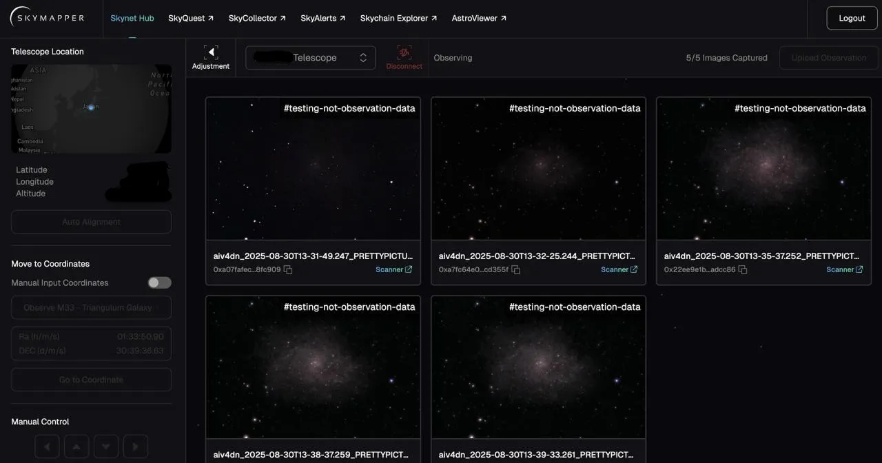Image resolution: width=882 pixels, height=463 pixels.
Task: Click filename aiv4dn_2025-08-30T13-32-25.244
Action: point(538,256)
